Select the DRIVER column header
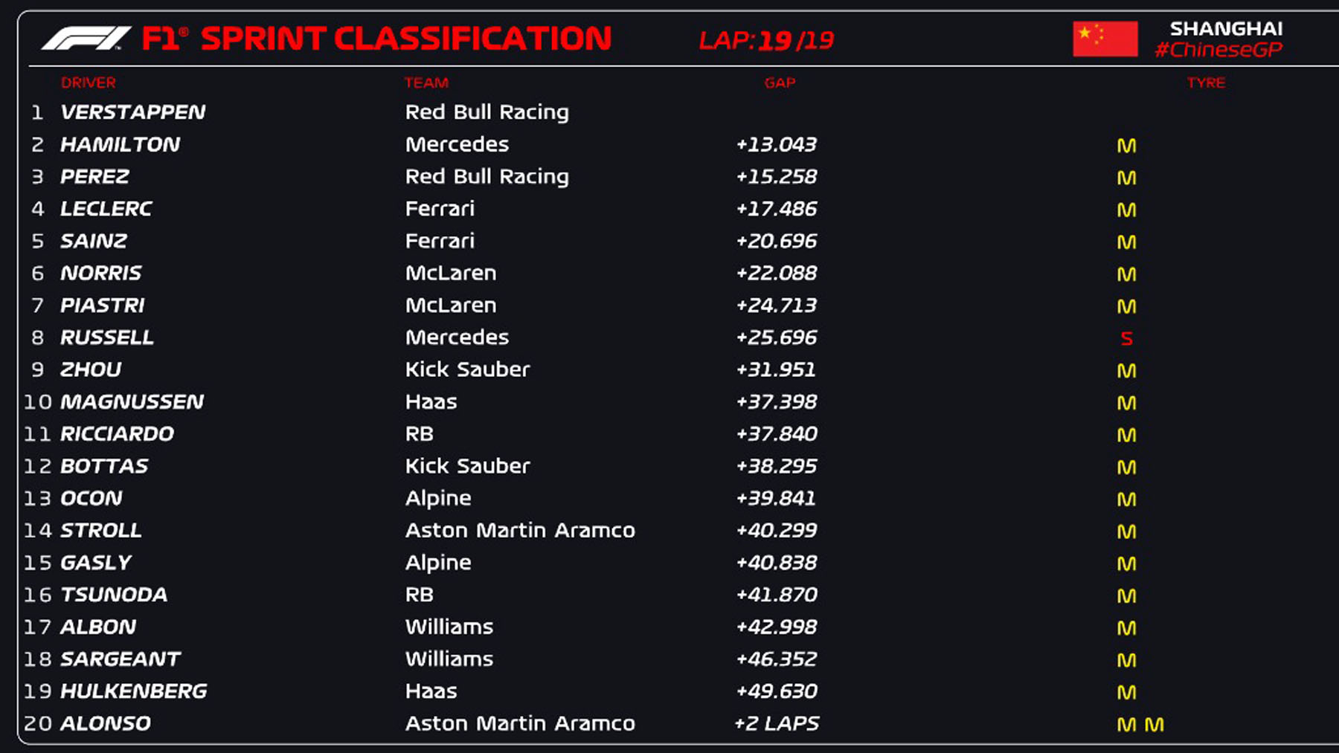 [88, 83]
